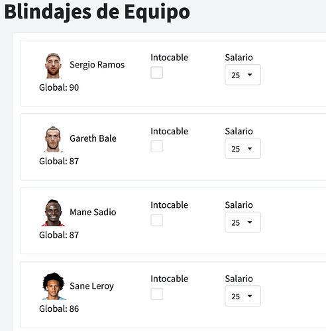Screen dimensions: 326x331
Task: Enable Intocable checkbox for Sergio Ramos
Action: click(156, 73)
